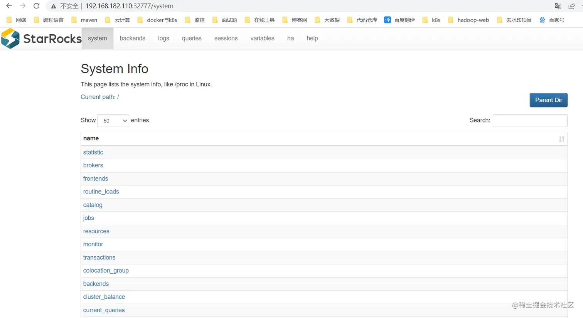The image size is (583, 318).
Task: Open the colocation_group entry
Action: point(106,271)
